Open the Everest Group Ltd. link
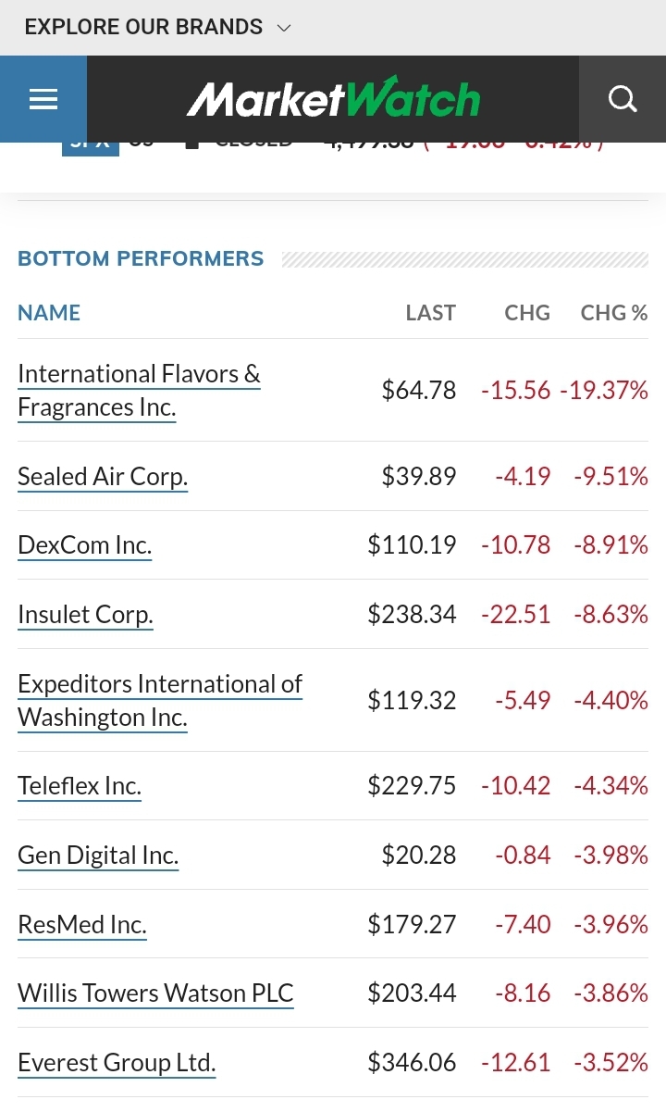 click(x=117, y=1062)
